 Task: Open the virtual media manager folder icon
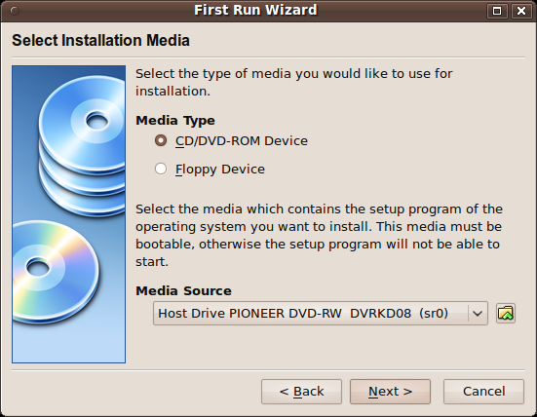506,314
